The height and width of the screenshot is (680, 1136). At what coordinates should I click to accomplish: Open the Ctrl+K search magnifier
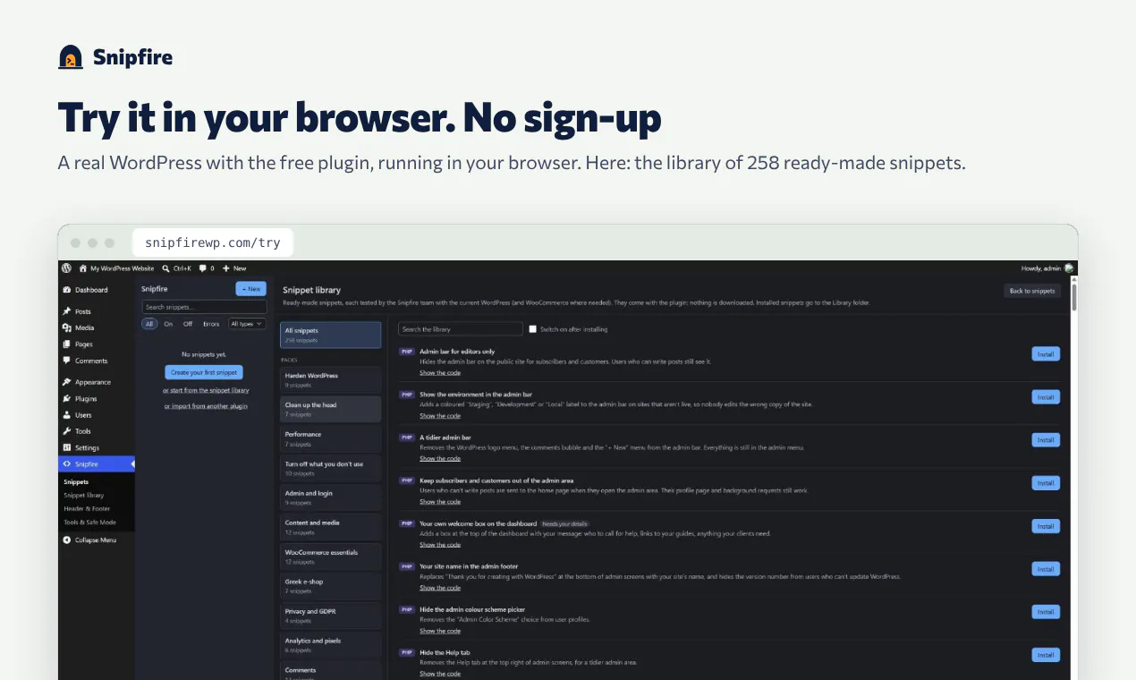tap(166, 268)
